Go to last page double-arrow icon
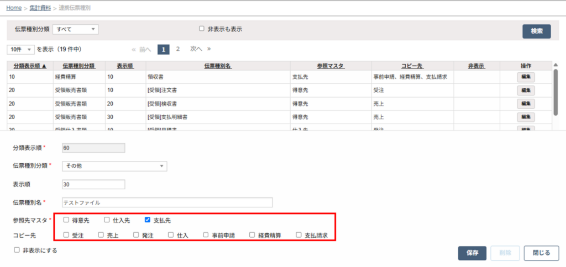The height and width of the screenshot is (267, 566). 209,49
